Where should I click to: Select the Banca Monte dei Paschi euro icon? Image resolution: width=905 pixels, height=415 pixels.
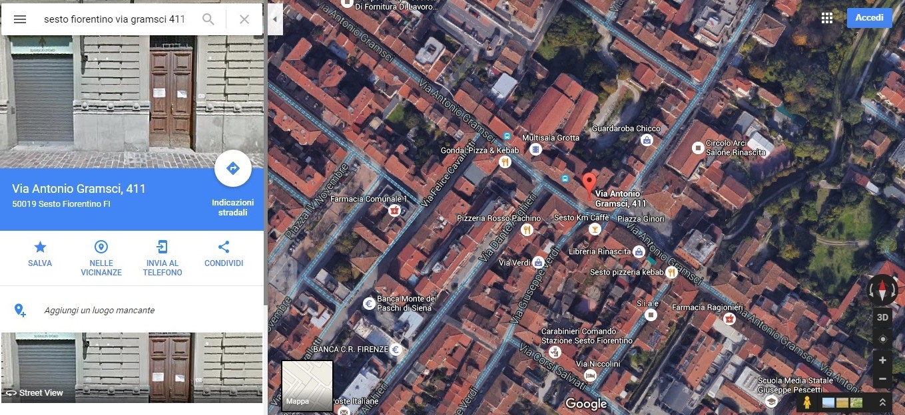pos(368,303)
